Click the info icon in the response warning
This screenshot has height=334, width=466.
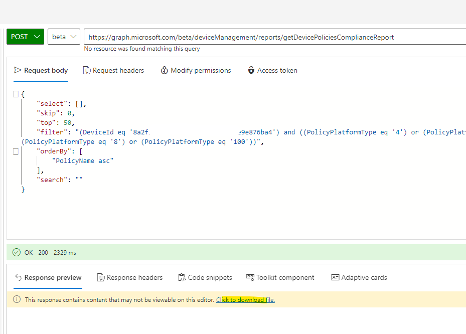[x=17, y=299]
